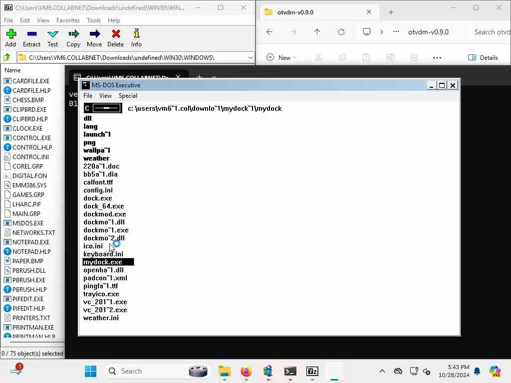511x383 pixels.
Task: Click the Add button in 7-Zip toolbar
Action: click(10, 38)
